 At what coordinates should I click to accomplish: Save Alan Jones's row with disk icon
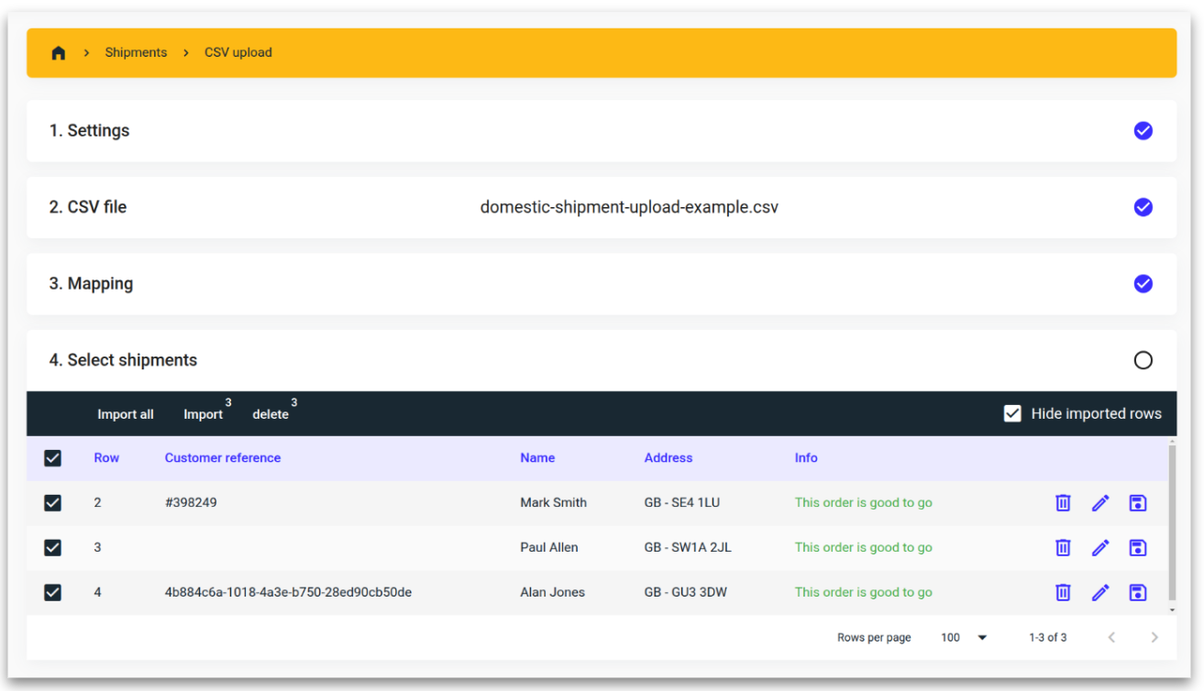coord(1138,592)
